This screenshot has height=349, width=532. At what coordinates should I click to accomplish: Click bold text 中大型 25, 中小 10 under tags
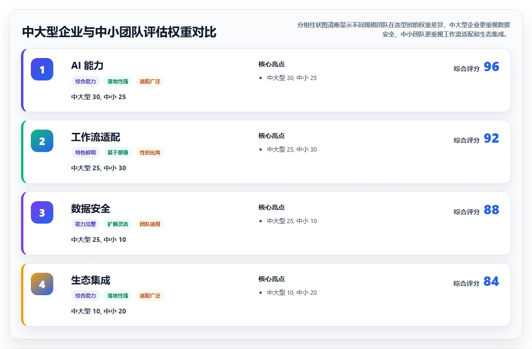(98, 240)
